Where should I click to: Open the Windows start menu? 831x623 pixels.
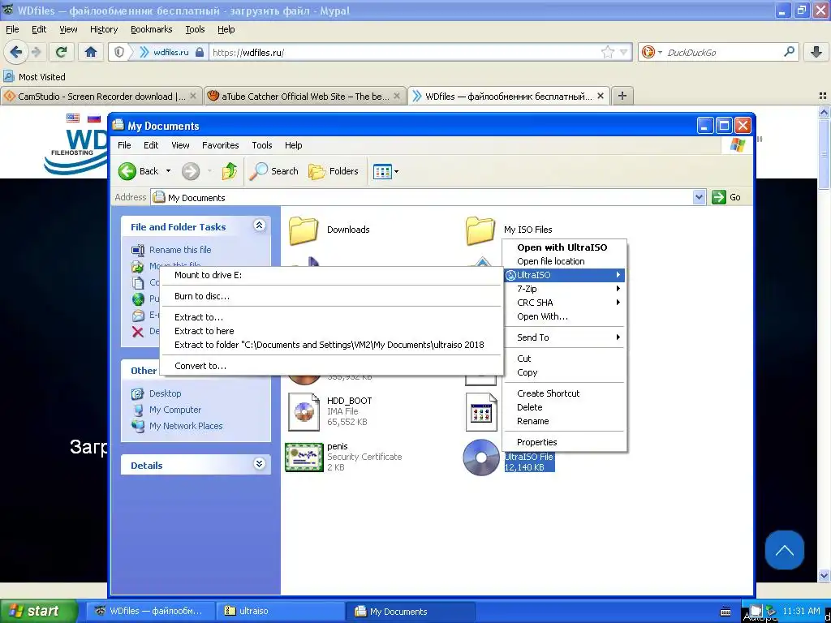click(x=38, y=611)
